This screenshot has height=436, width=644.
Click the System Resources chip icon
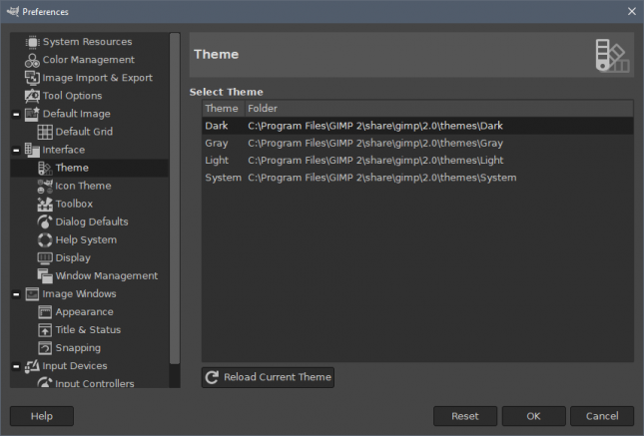pyautogui.click(x=32, y=42)
